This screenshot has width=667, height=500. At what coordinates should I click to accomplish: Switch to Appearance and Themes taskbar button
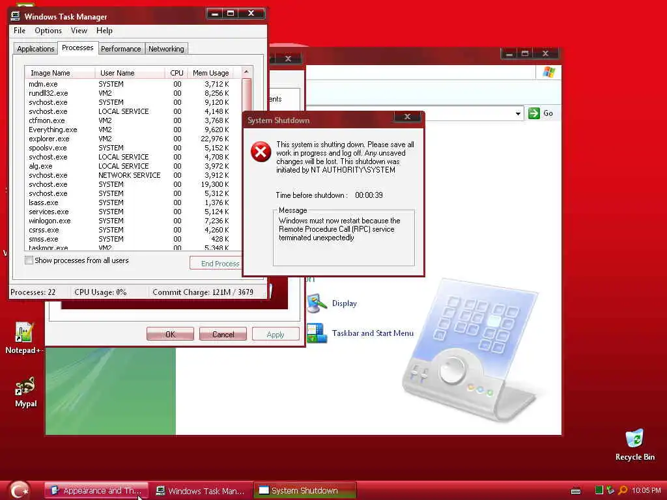tap(96, 491)
